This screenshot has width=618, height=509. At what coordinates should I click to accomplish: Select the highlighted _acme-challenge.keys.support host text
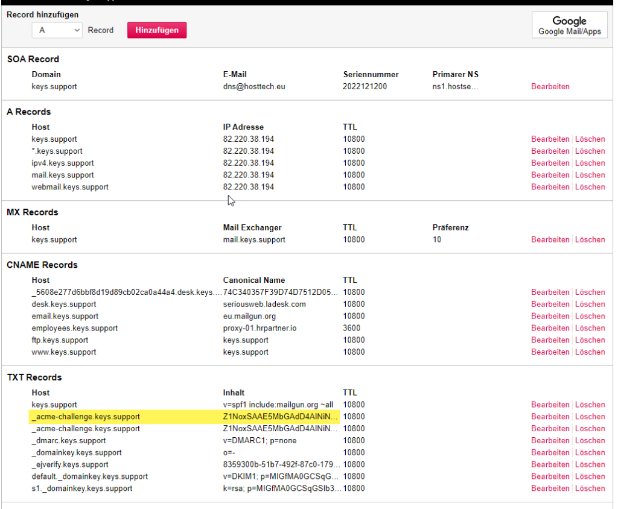pyautogui.click(x=86, y=417)
